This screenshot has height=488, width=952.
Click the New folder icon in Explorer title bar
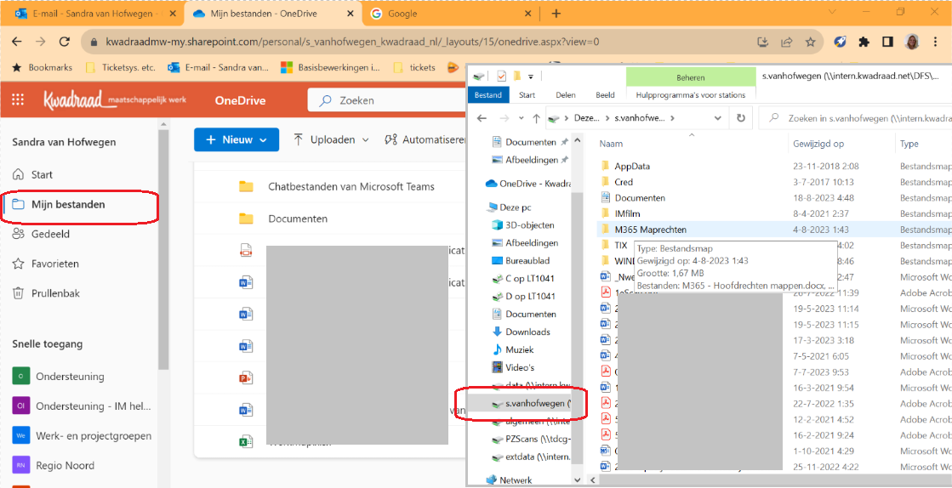click(516, 76)
